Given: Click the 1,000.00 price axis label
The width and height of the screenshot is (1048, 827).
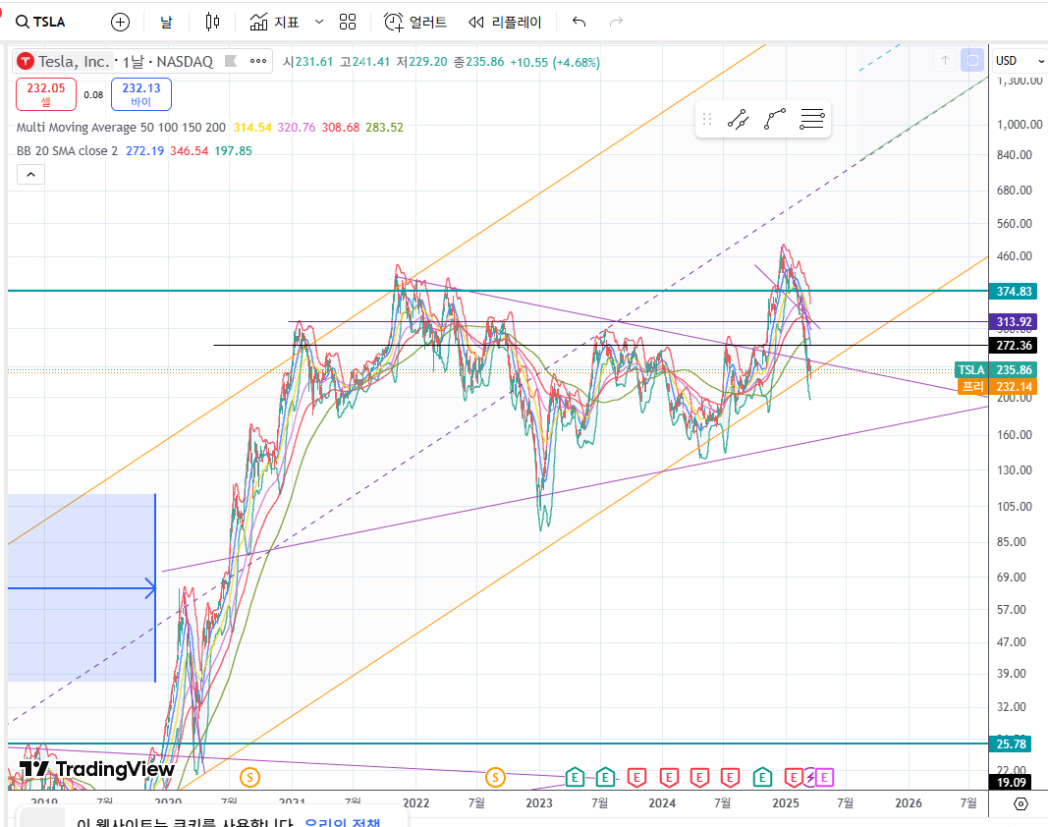Looking at the screenshot, I should coord(1020,125).
